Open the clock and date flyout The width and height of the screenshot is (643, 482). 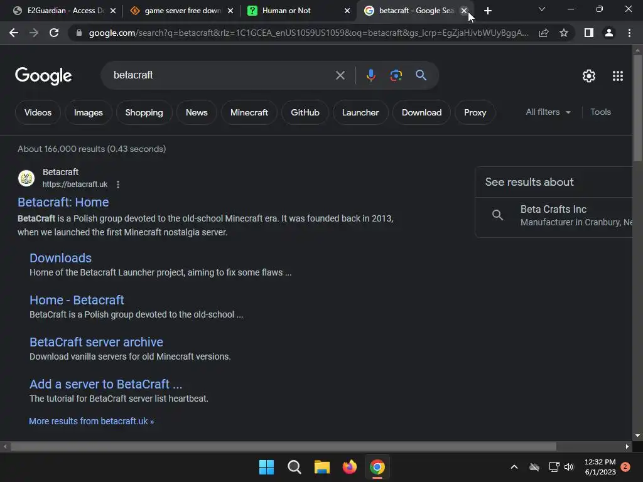coord(600,467)
